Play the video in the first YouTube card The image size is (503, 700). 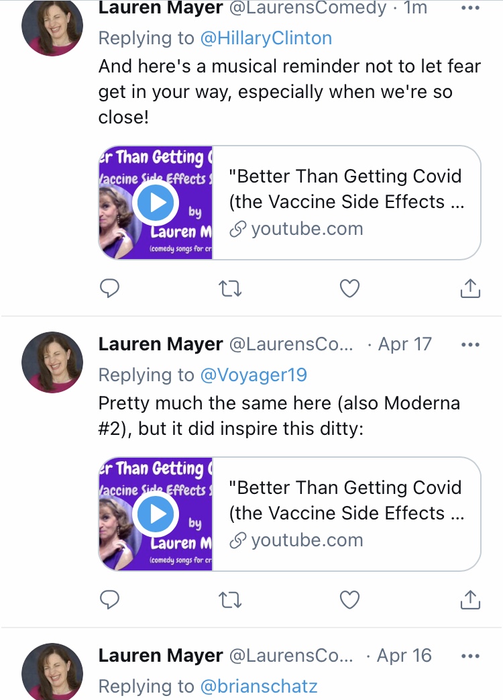(156, 203)
